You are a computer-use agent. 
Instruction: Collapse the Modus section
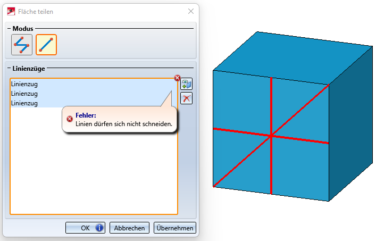pyautogui.click(x=9, y=29)
